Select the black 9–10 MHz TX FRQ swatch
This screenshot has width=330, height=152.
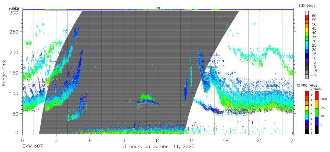pyautogui.click(x=307, y=131)
